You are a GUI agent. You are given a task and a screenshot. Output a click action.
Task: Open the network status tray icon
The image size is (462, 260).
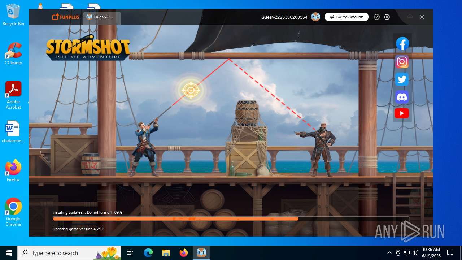point(407,253)
